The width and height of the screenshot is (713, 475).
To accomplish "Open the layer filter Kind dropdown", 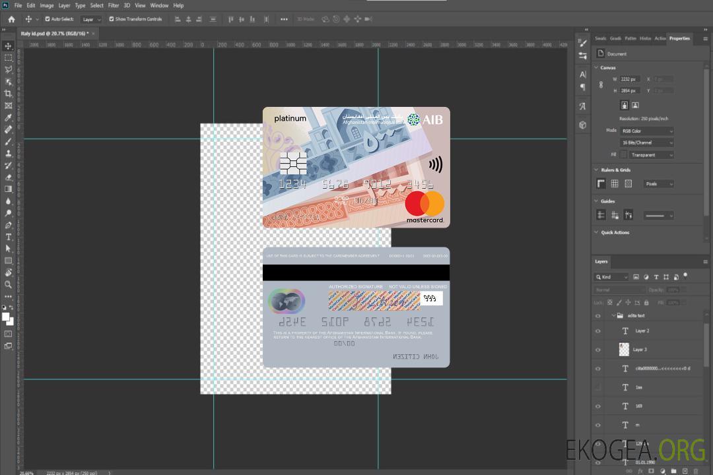I will coord(611,277).
